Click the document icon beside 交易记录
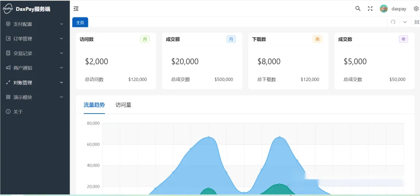The width and height of the screenshot is (420, 196). 8,53
